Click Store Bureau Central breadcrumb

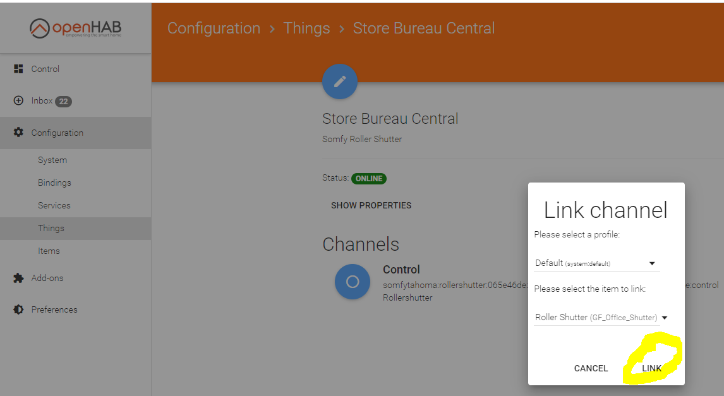[x=424, y=28]
